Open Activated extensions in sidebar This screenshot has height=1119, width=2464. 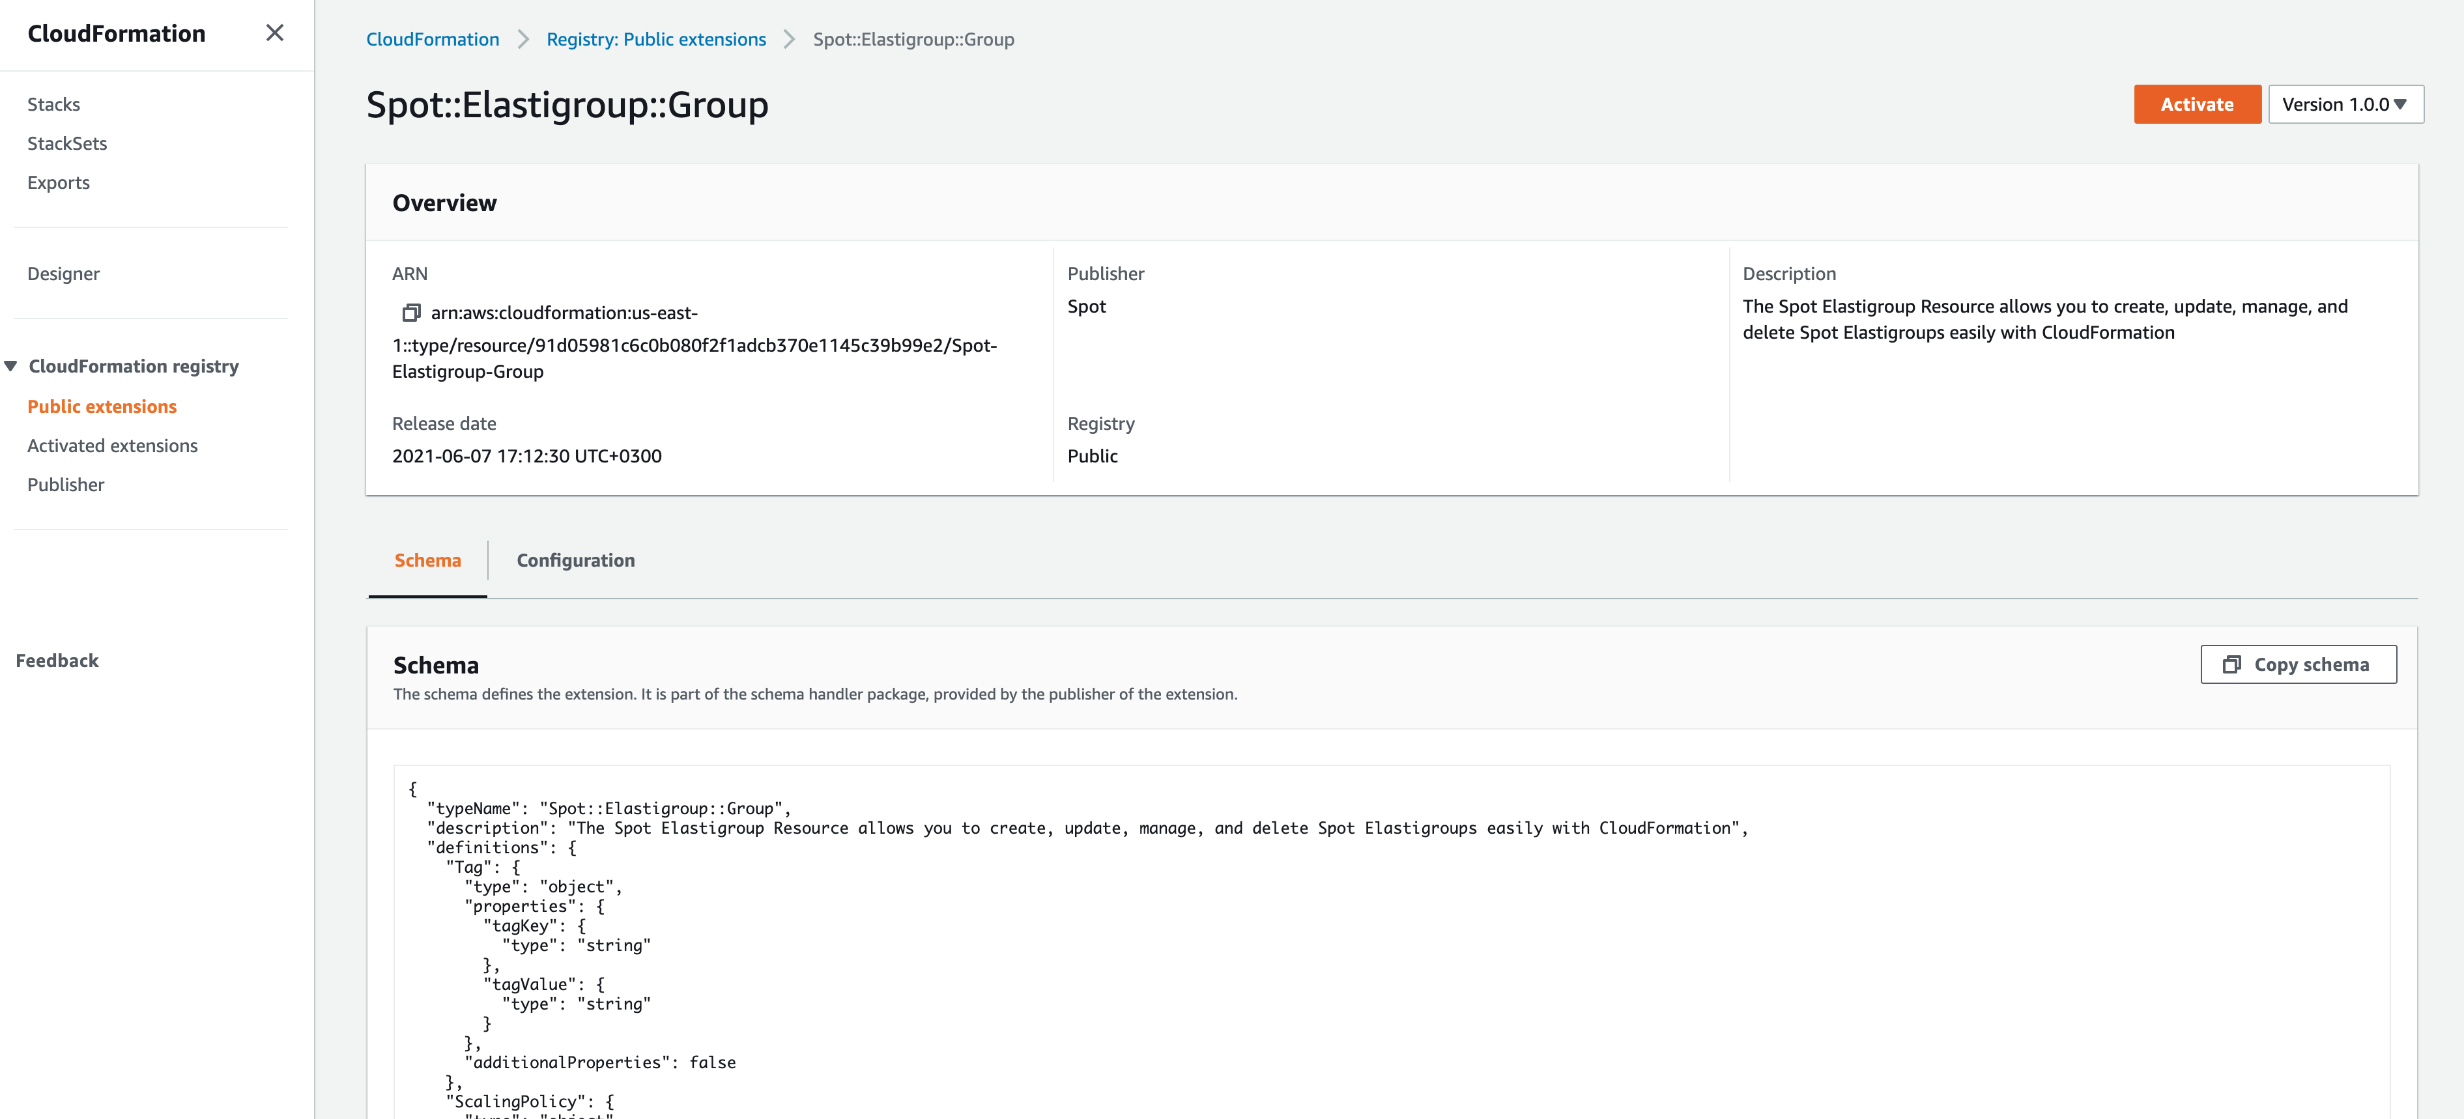[112, 446]
